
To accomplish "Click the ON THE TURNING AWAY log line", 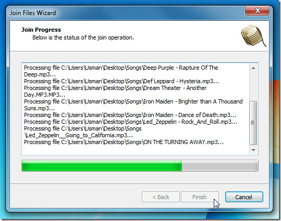I will (x=124, y=142).
